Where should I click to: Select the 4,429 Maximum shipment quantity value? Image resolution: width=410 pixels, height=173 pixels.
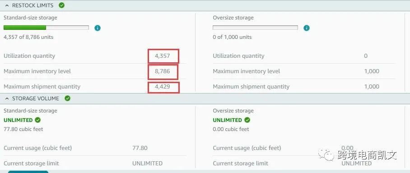tap(163, 86)
